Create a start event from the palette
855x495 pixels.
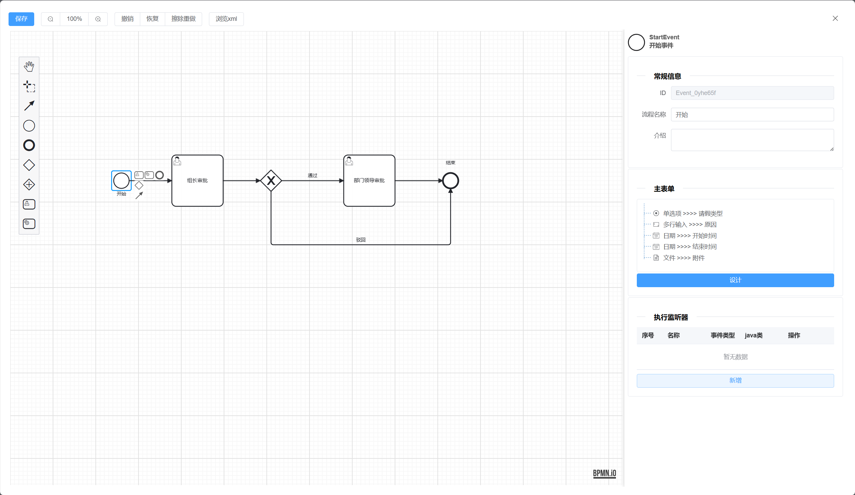coord(29,126)
